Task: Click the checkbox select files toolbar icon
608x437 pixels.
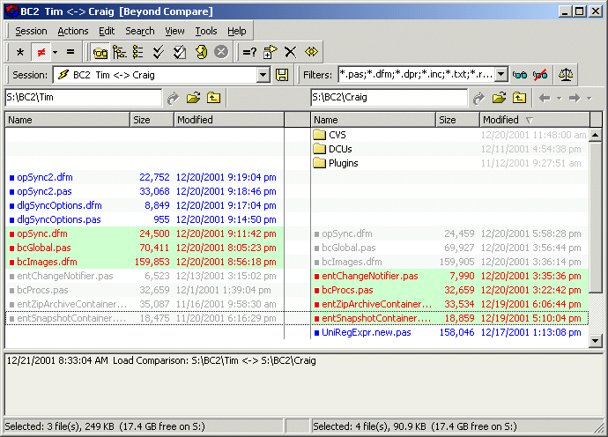Action: [x=179, y=52]
